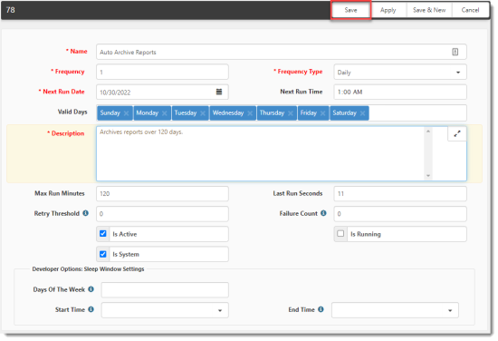Click the Apply button
This screenshot has height=341, width=498.
click(x=388, y=10)
